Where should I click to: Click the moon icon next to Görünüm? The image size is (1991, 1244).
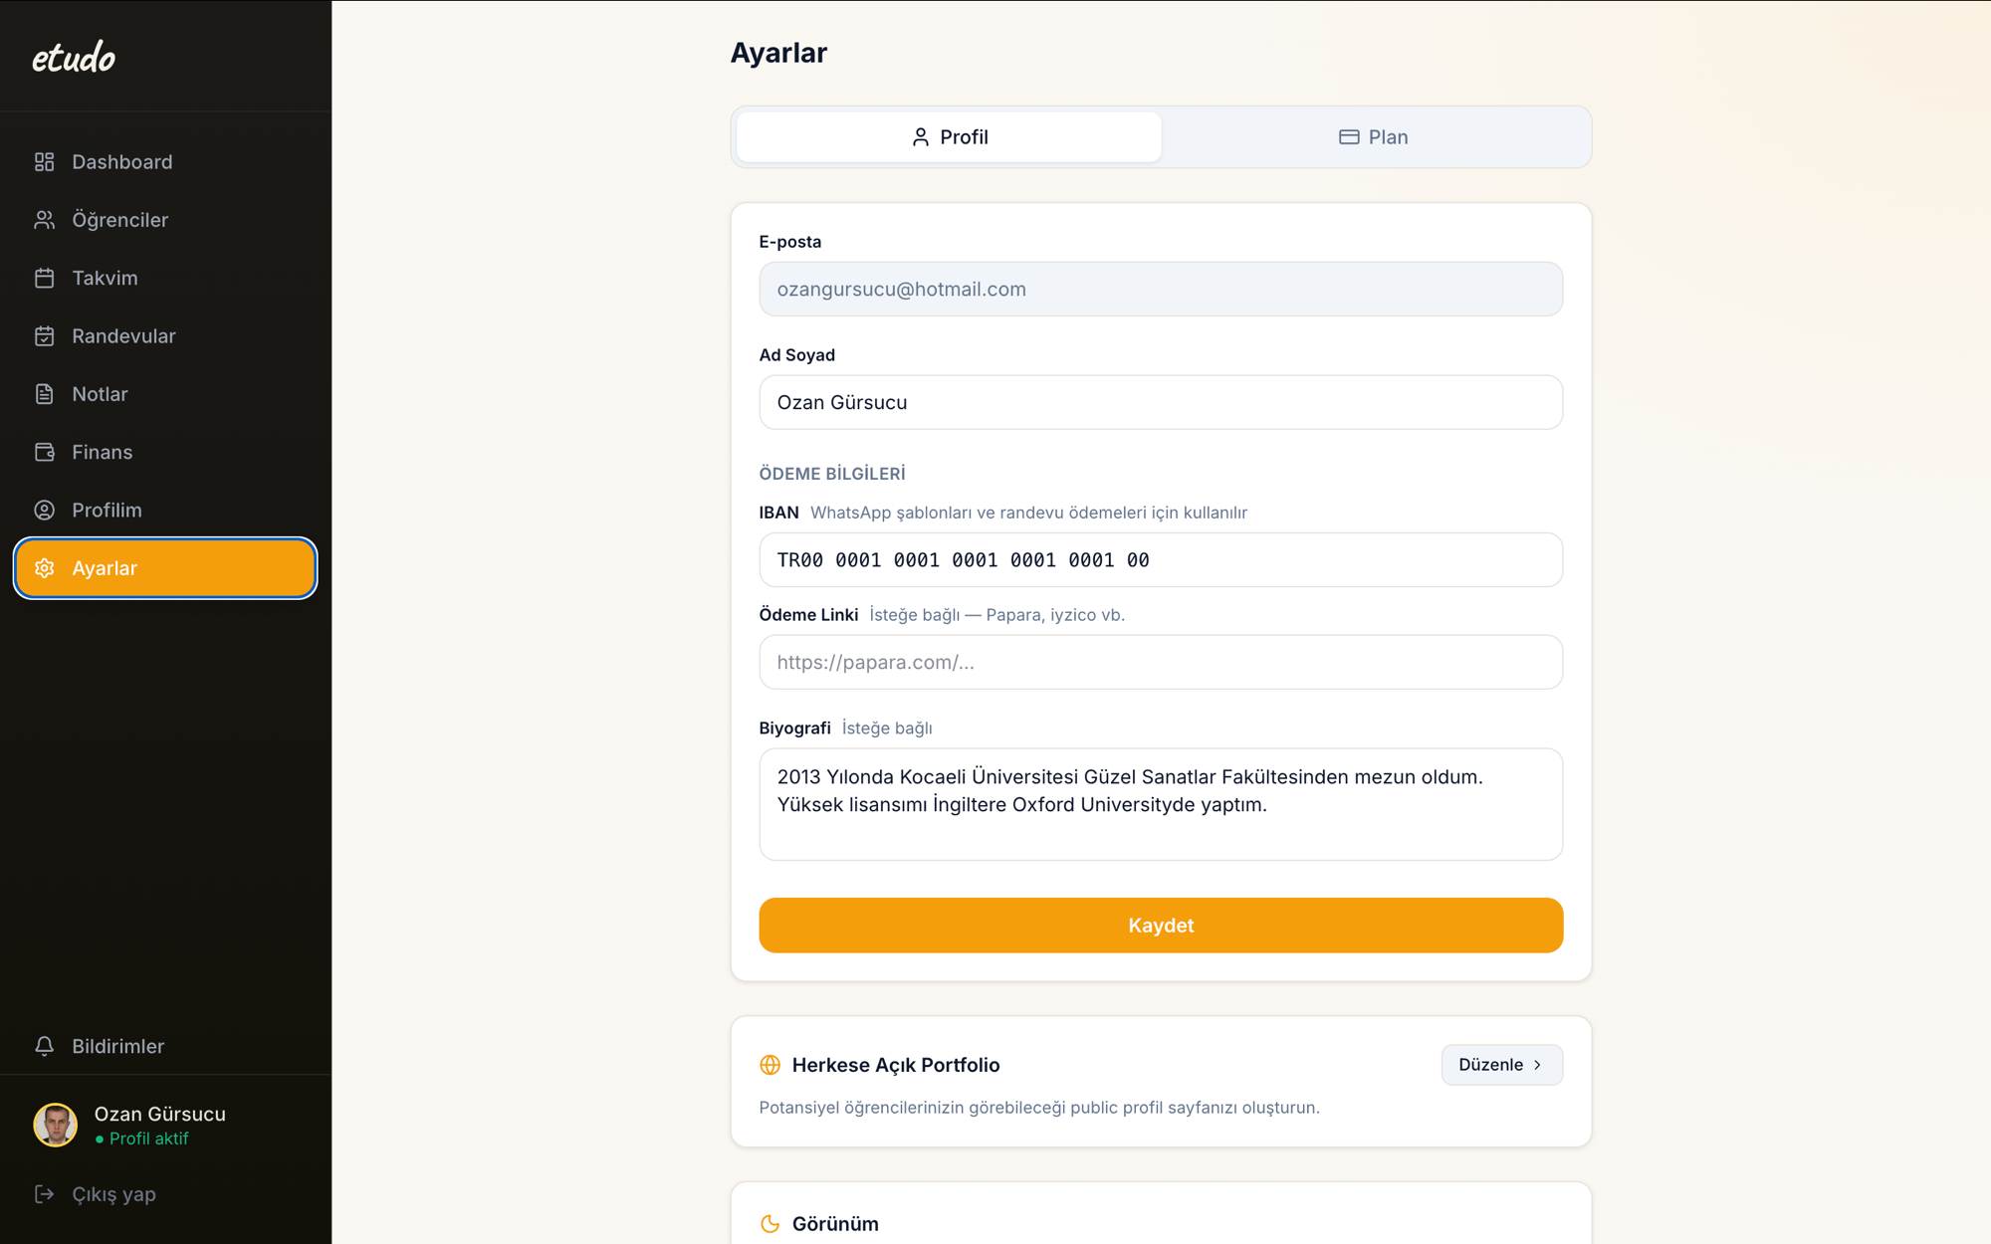coord(770,1224)
